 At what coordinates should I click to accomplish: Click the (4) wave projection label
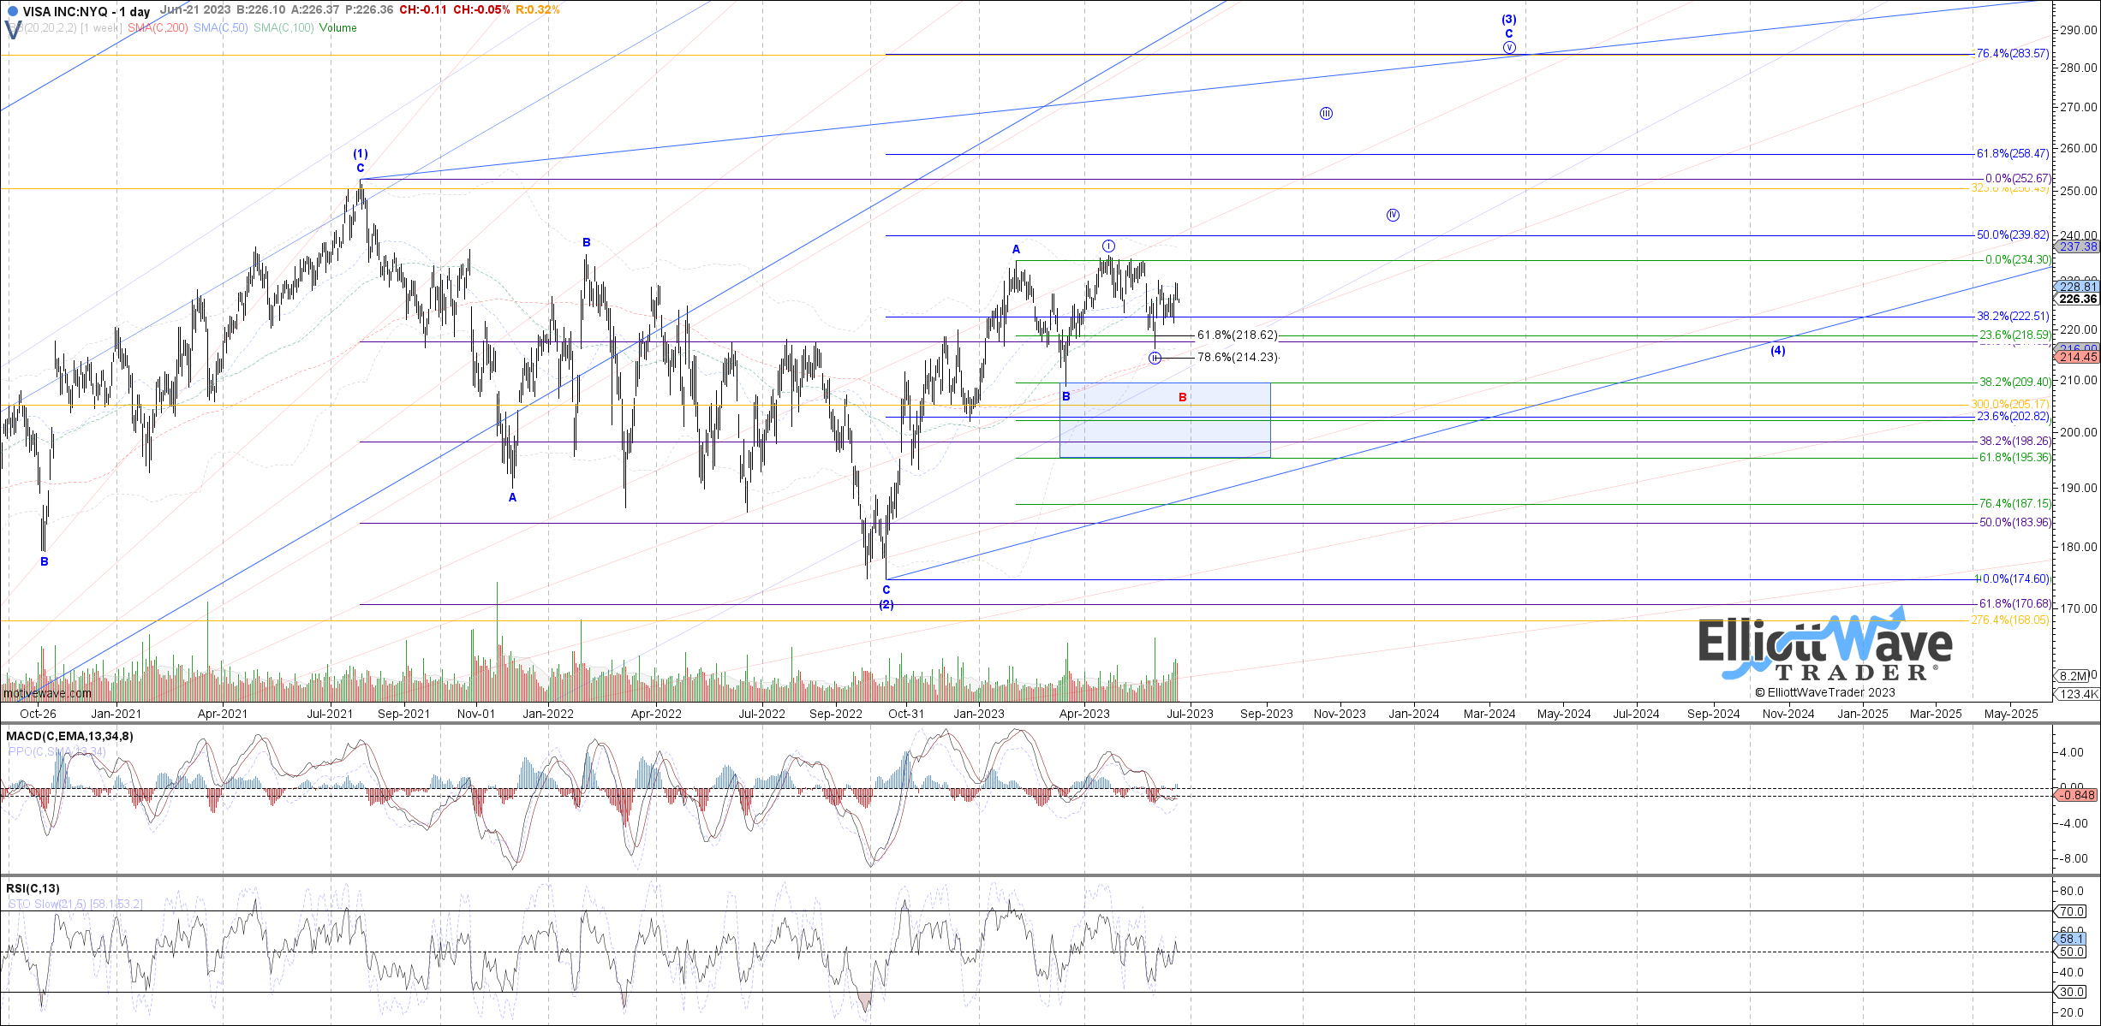pos(1778,350)
